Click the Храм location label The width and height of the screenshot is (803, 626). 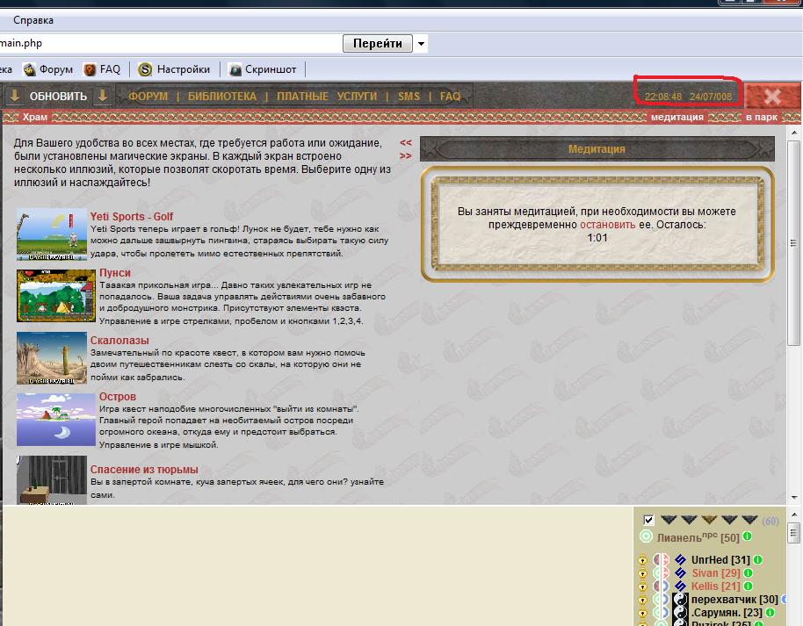(35, 117)
